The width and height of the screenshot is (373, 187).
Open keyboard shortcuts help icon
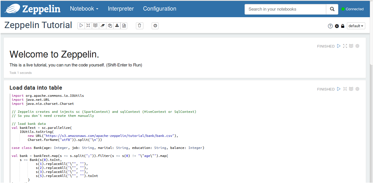330,26
